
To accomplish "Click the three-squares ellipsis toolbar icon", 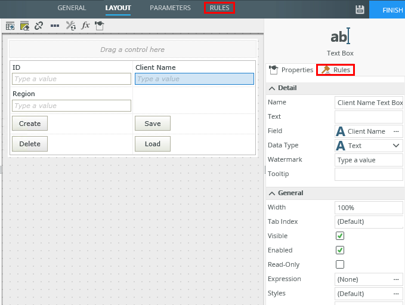I will tap(55, 26).
